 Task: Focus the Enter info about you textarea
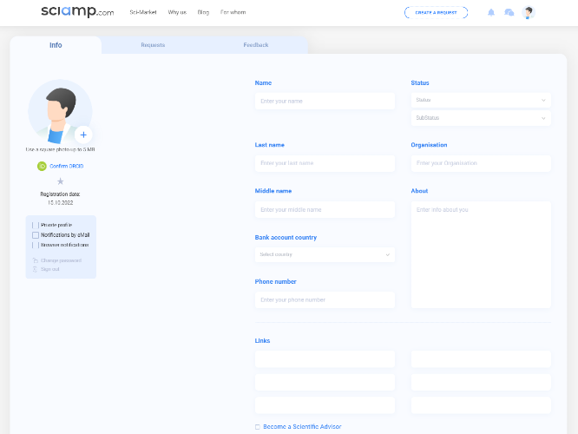click(481, 254)
